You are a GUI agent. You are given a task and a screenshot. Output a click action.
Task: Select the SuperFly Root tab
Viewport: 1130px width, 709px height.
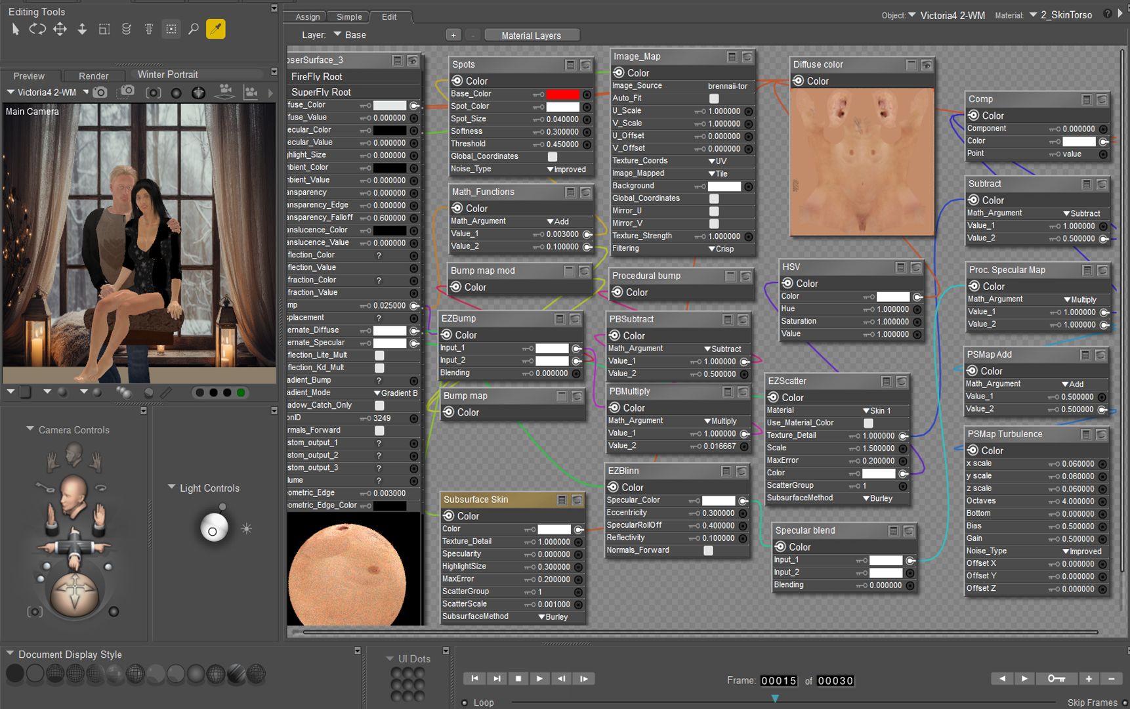point(321,93)
